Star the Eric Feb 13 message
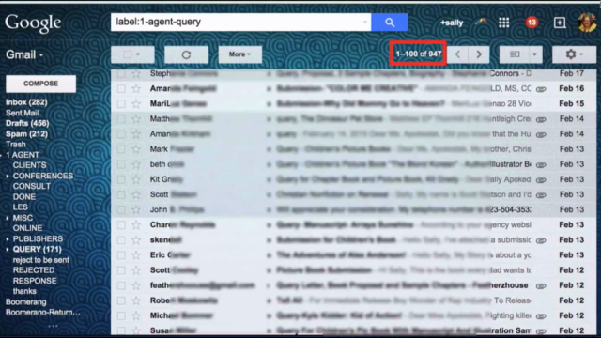This screenshot has height=338, width=601. 136,255
